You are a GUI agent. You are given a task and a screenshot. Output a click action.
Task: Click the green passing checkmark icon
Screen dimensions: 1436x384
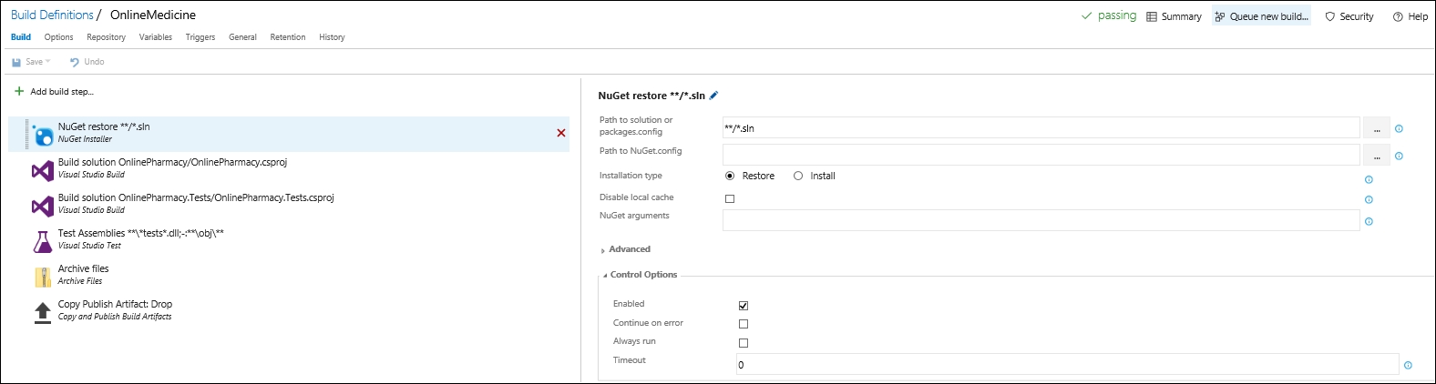click(x=1086, y=15)
